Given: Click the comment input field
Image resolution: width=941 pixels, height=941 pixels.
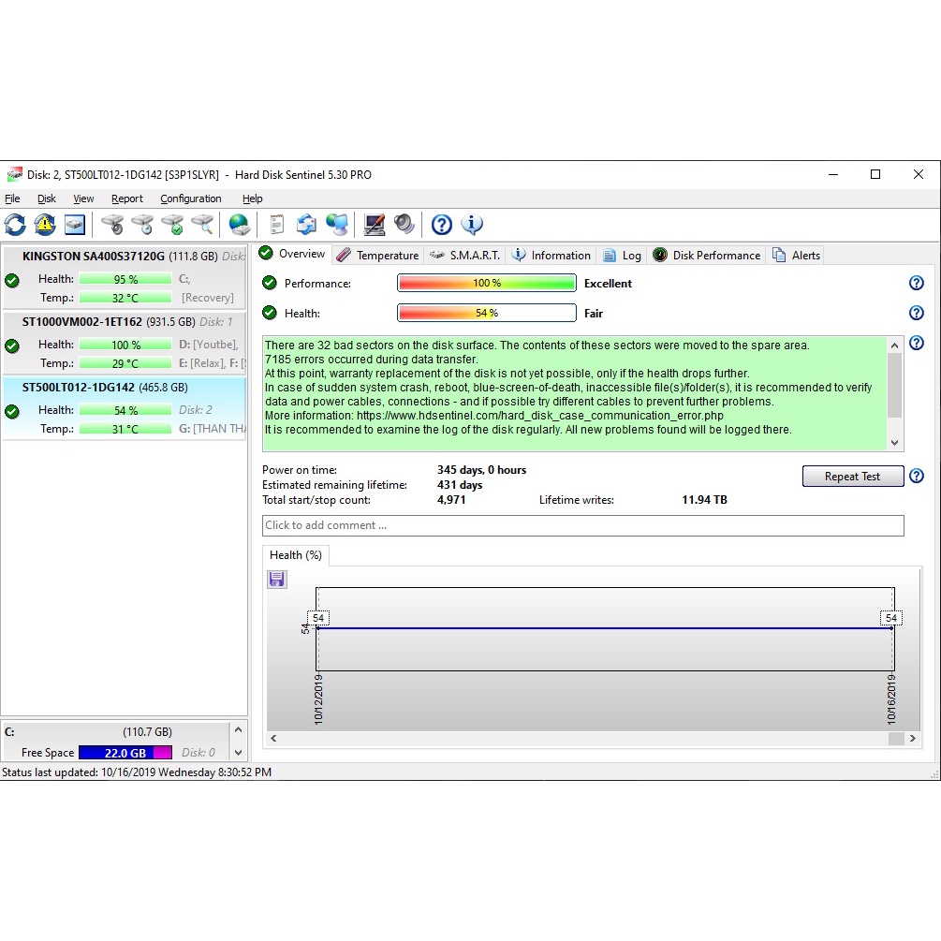Looking at the screenshot, I should [x=582, y=525].
